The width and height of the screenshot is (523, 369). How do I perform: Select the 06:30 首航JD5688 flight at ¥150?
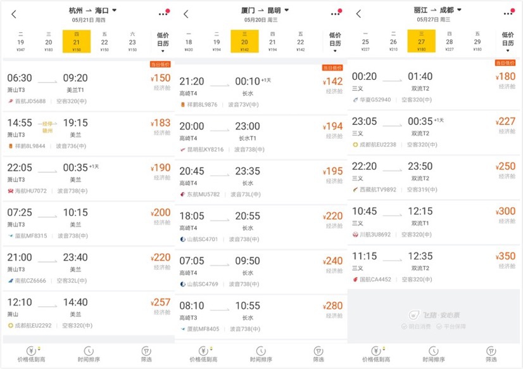tap(89, 86)
